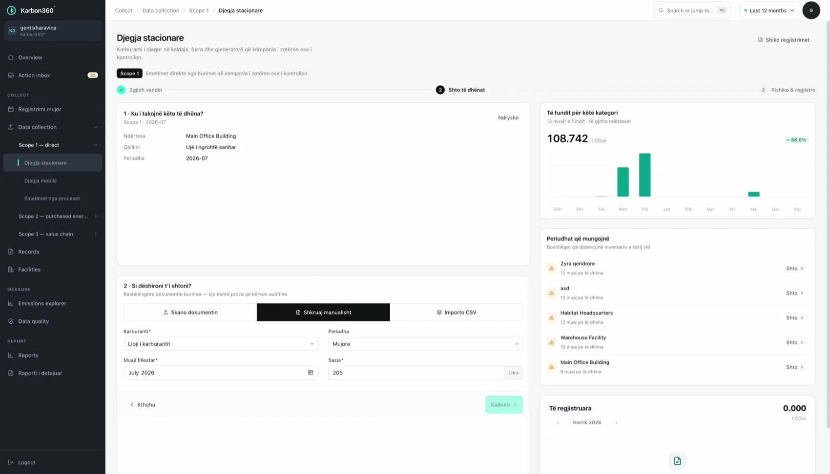Open the user avatar G menu
830x474 pixels.
(x=811, y=10)
